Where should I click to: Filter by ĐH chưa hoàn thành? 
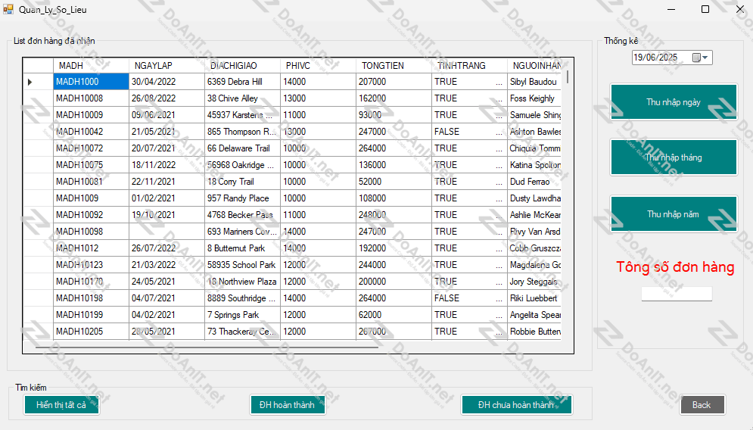coord(516,405)
